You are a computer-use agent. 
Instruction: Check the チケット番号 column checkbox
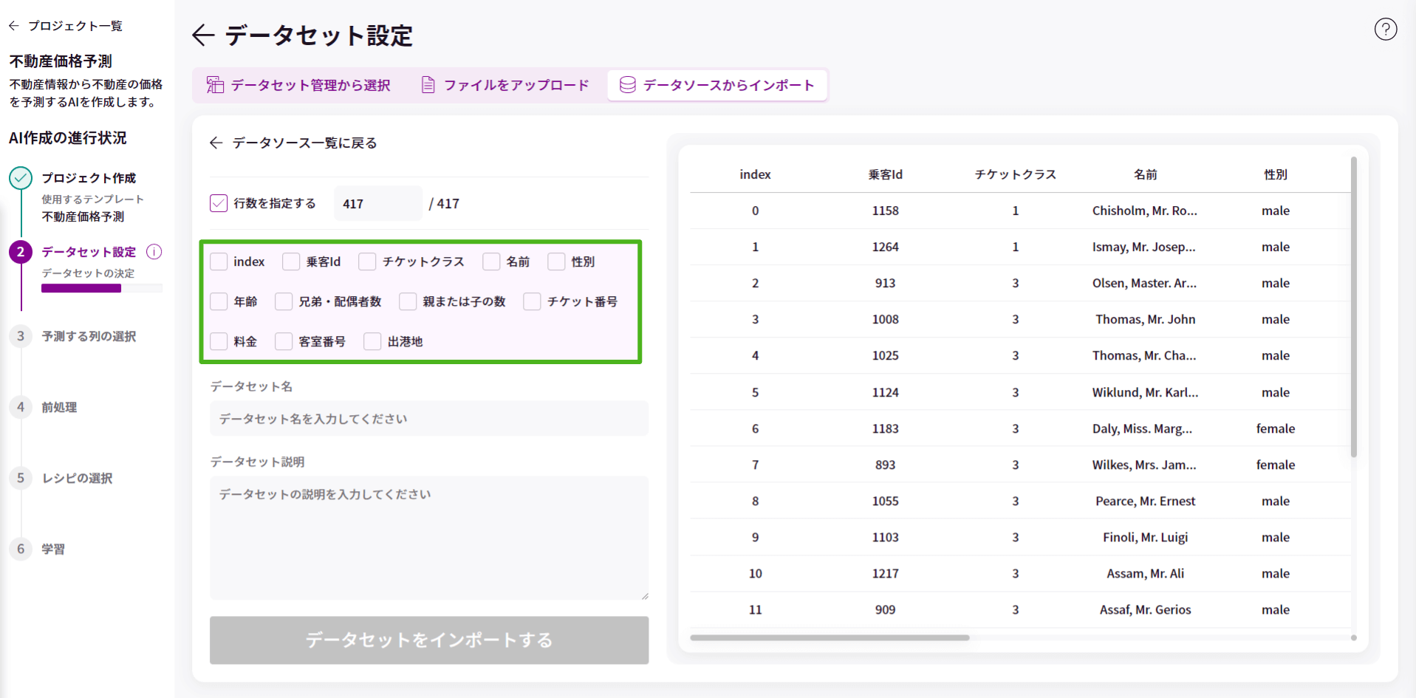coord(532,301)
